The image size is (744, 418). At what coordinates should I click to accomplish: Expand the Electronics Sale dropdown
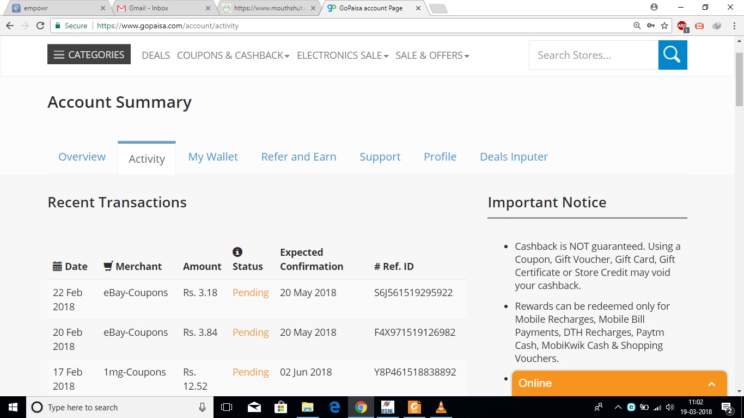tap(342, 56)
